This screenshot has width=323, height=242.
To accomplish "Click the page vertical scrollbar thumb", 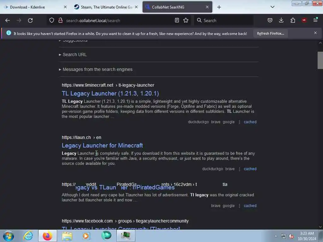I will (320, 60).
